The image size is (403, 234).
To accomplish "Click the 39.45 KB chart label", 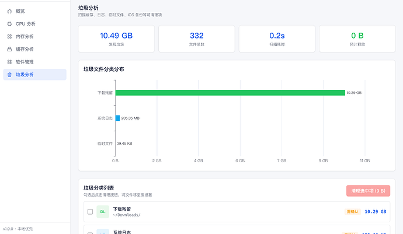I will point(124,144).
